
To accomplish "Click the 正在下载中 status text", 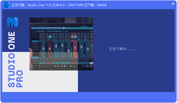I will pyautogui.click(x=123, y=49).
